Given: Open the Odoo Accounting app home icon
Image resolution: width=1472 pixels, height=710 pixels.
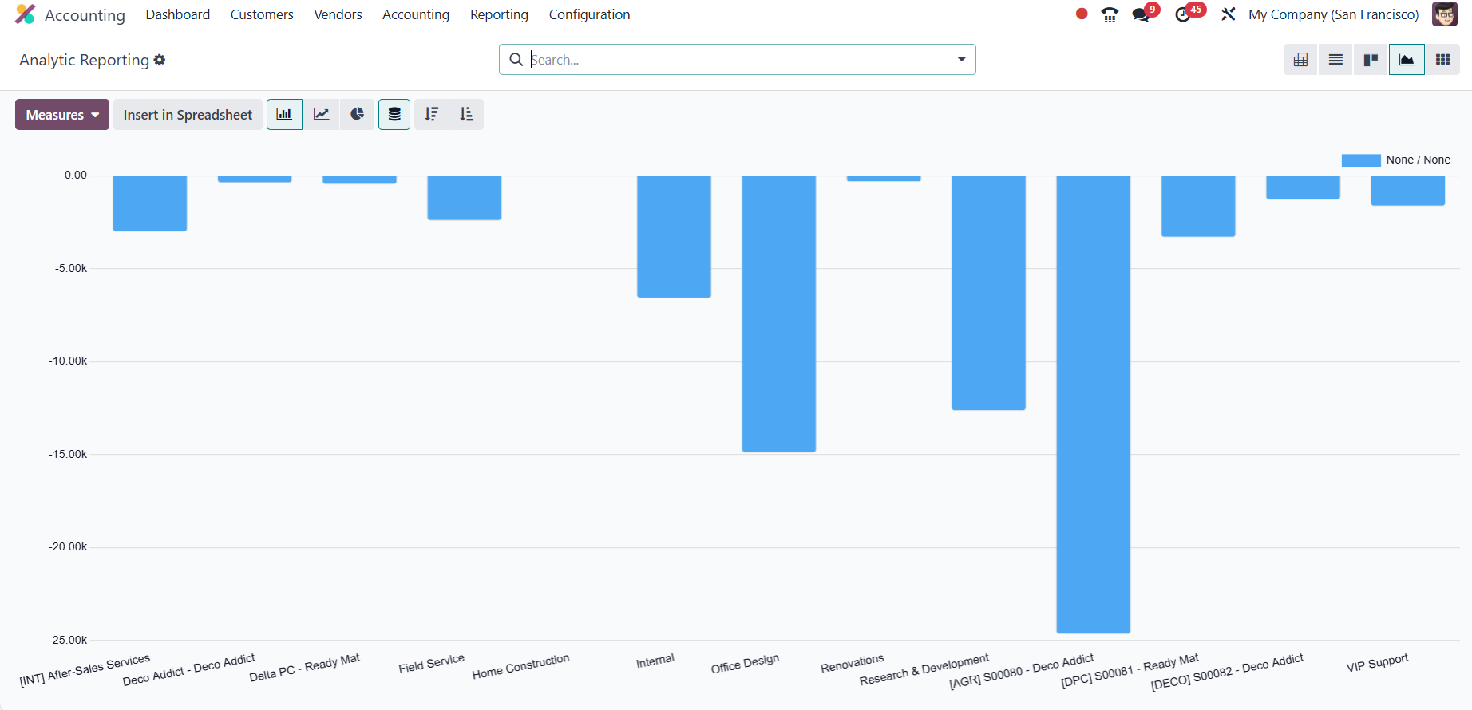Looking at the screenshot, I should click(26, 14).
